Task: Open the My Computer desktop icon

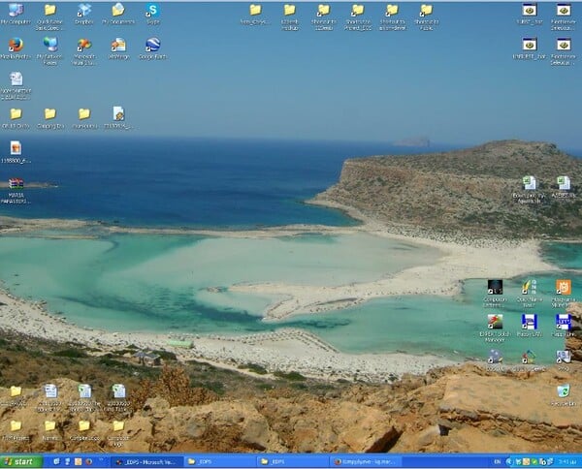Action: (x=16, y=12)
